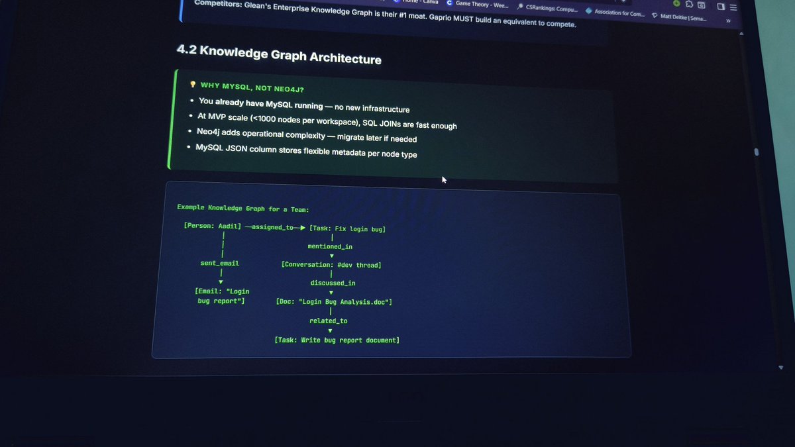Viewport: 795px width, 447px height.
Task: Toggle the browser sidebar icon
Action: point(721,7)
